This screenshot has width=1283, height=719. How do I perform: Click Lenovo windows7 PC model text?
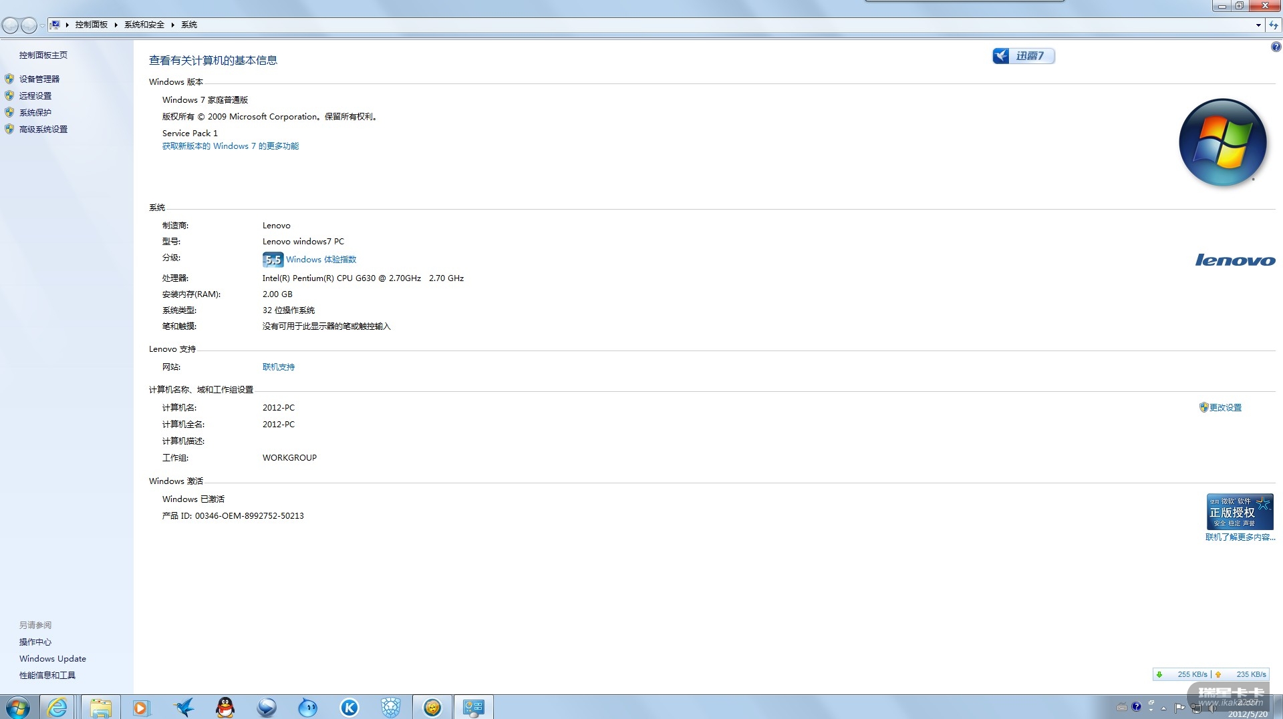pos(303,242)
